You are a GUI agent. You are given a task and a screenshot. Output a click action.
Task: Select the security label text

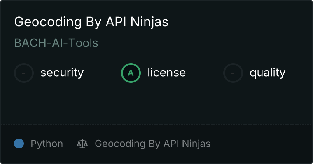62,73
